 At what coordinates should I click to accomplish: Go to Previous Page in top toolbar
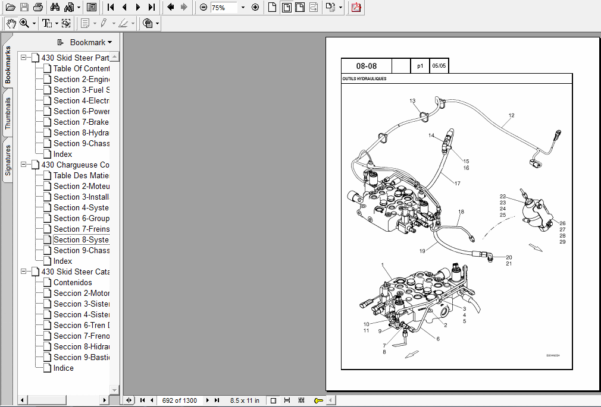tap(124, 7)
